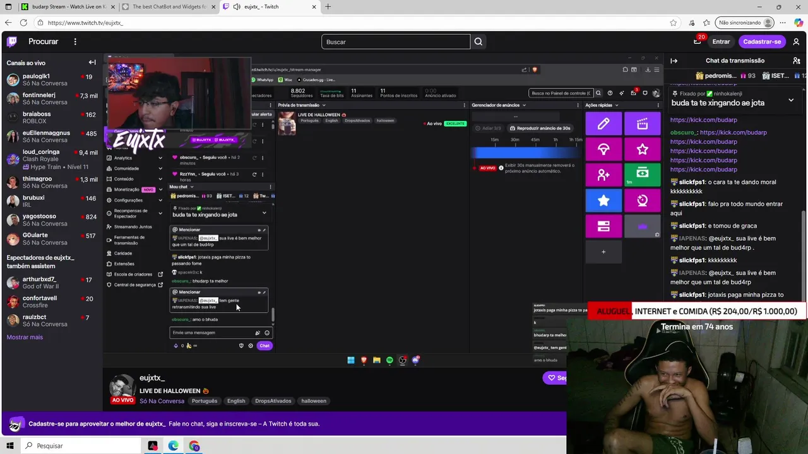
Task: Add this page to browser favorites star
Action: click(x=674, y=23)
